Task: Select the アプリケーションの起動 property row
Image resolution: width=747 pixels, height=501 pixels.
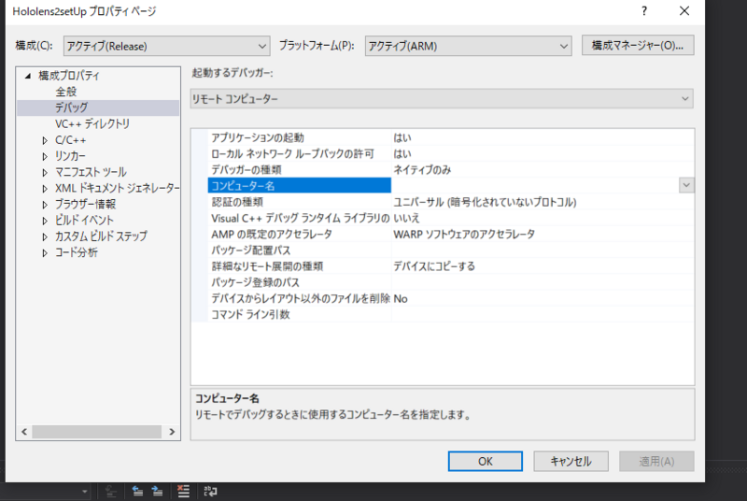Action: point(451,137)
